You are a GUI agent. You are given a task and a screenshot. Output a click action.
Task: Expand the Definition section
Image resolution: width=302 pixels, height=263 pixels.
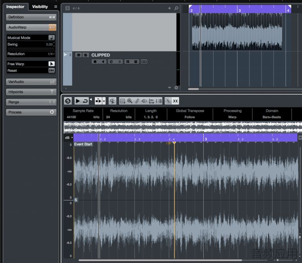(31, 17)
